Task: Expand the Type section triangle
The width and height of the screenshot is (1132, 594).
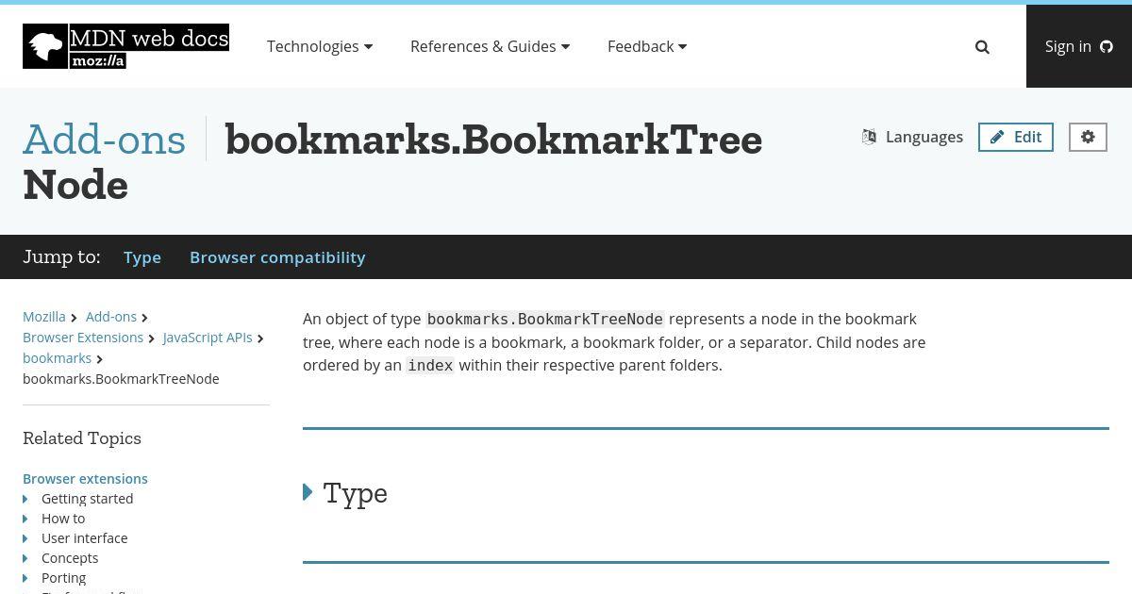Action: pos(308,492)
